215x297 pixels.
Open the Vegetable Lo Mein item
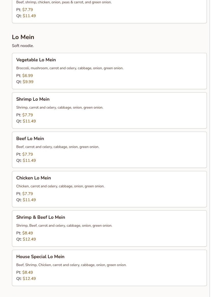click(36, 60)
